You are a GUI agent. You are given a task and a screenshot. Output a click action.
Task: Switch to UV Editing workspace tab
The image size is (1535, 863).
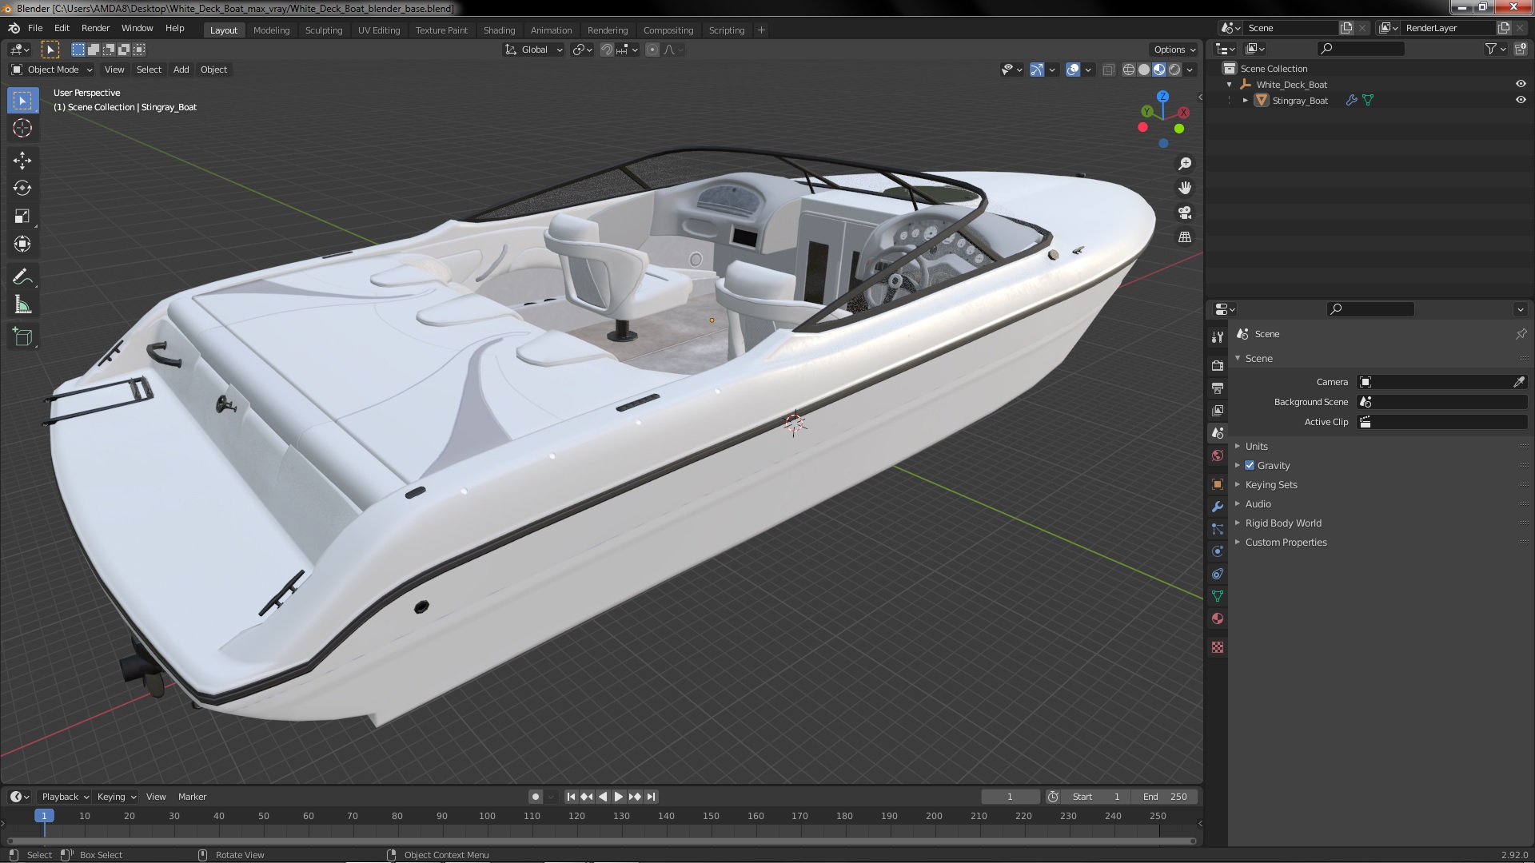378,30
